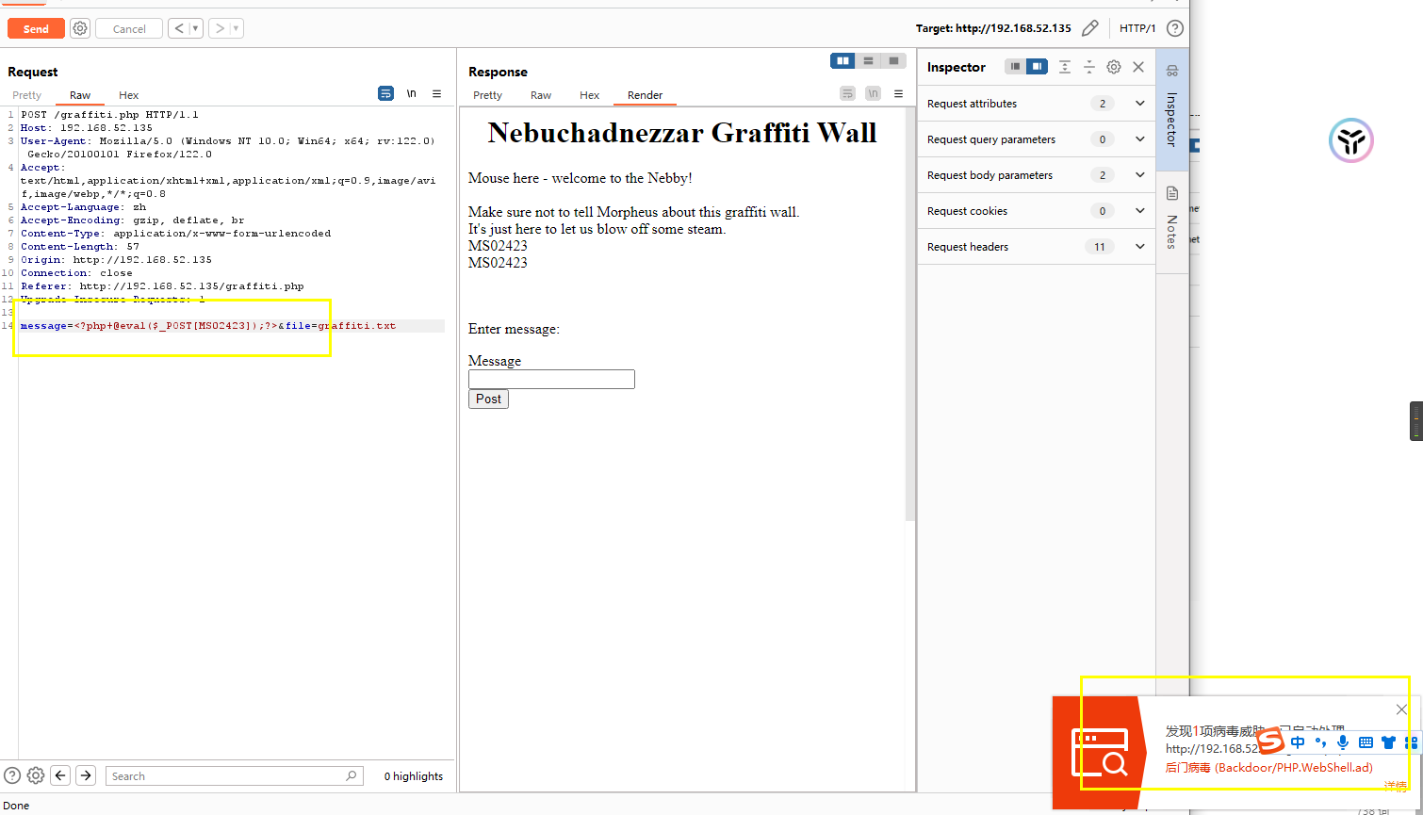The image size is (1423, 815).
Task: Toggle punctuation mode on IME bar
Action: pyautogui.click(x=1321, y=742)
